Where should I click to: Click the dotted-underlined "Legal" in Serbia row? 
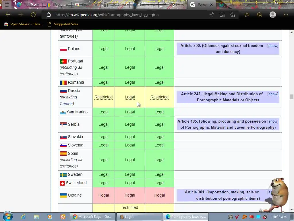coord(103,124)
